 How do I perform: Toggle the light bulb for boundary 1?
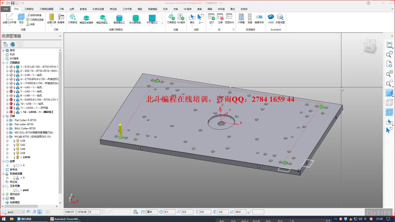[14, 166]
